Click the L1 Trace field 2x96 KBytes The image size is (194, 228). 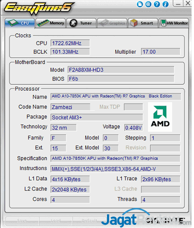click(161, 179)
